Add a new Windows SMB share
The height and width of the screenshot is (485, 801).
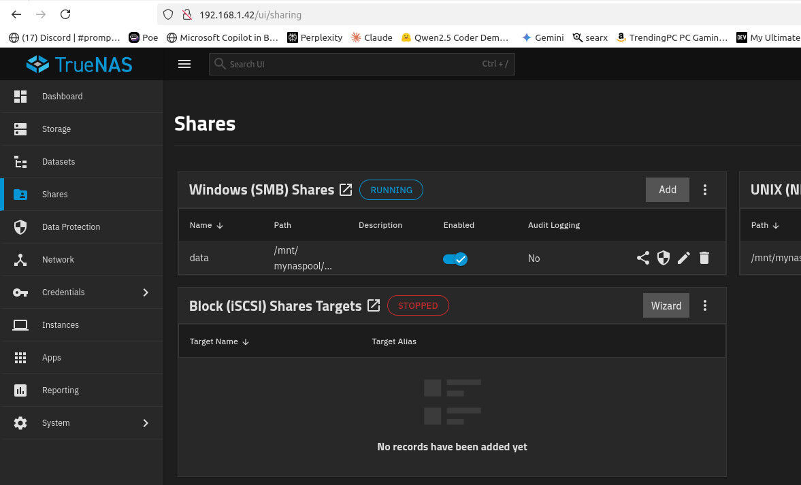[x=667, y=190]
